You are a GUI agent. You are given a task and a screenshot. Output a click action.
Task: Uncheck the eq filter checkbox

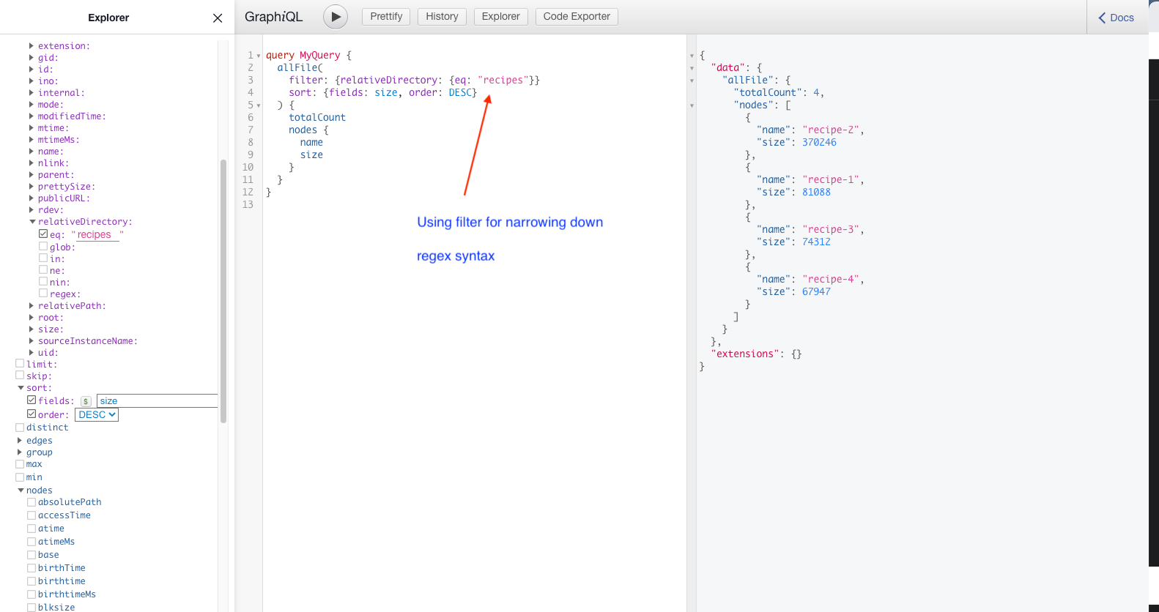pyautogui.click(x=43, y=234)
